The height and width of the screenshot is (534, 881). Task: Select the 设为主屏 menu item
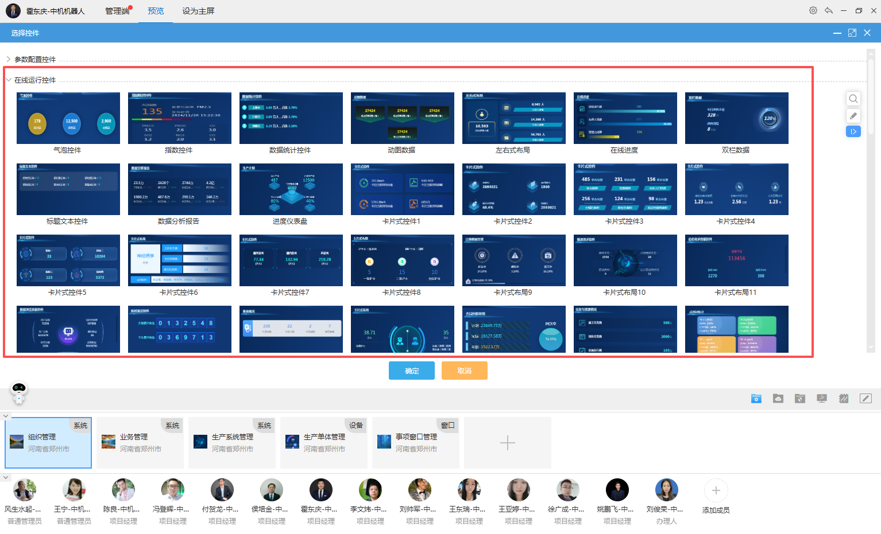pyautogui.click(x=198, y=11)
